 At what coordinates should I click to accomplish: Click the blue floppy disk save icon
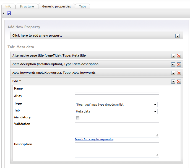point(9,13)
